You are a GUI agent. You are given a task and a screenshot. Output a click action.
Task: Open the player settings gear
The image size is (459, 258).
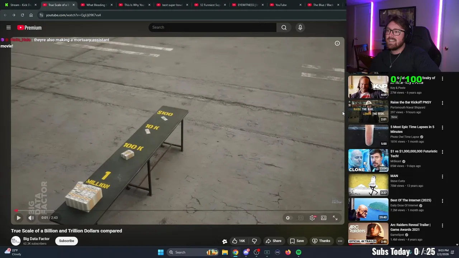pyautogui.click(x=312, y=218)
